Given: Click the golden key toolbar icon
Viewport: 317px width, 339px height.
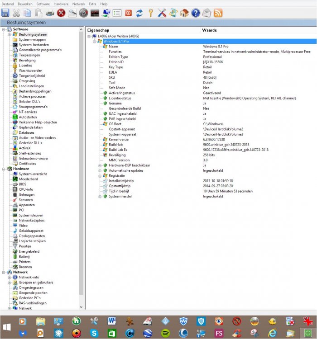Looking at the screenshot, I should tap(151, 13).
